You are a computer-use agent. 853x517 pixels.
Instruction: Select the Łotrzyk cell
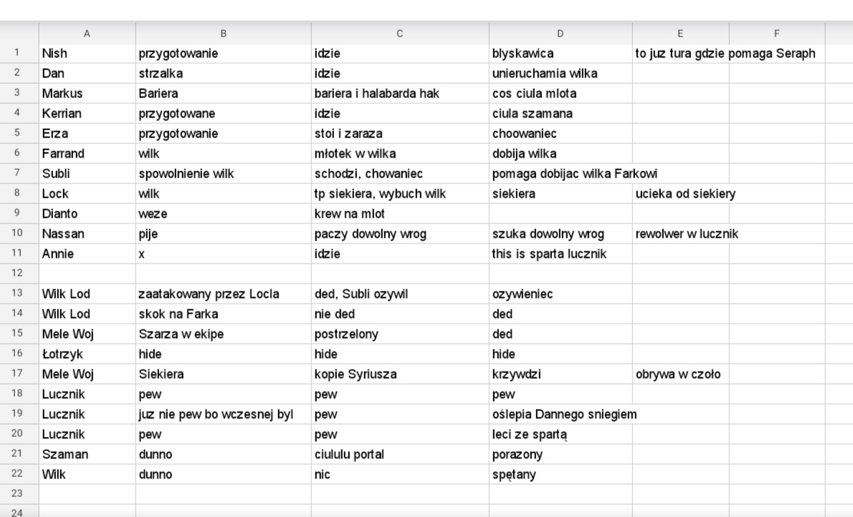(x=87, y=354)
